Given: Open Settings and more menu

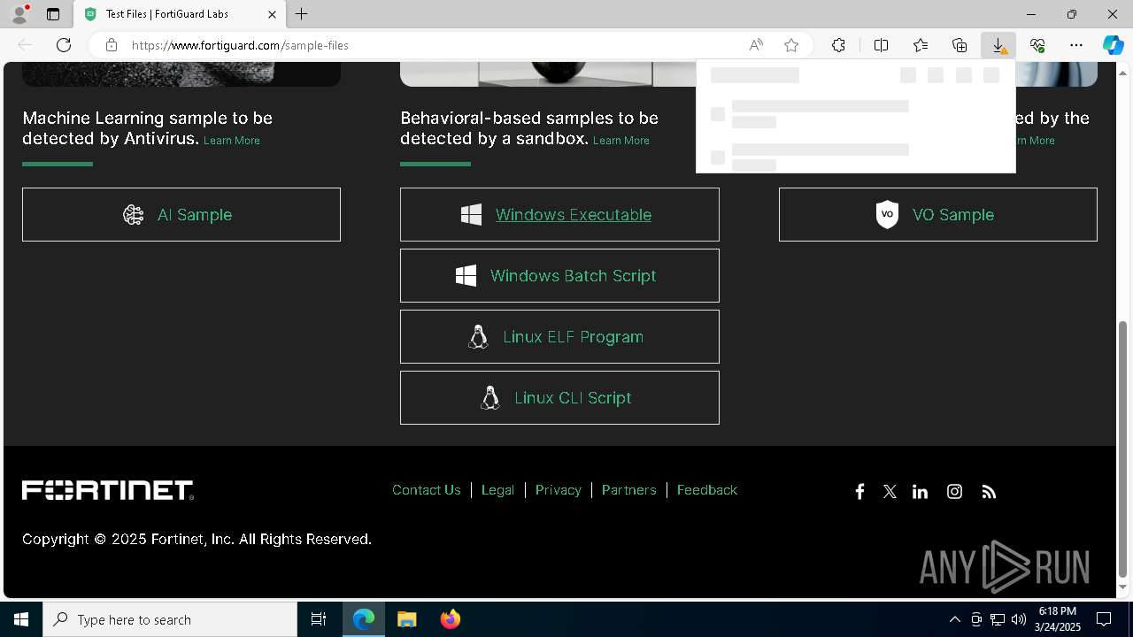Looking at the screenshot, I should pyautogui.click(x=1076, y=45).
